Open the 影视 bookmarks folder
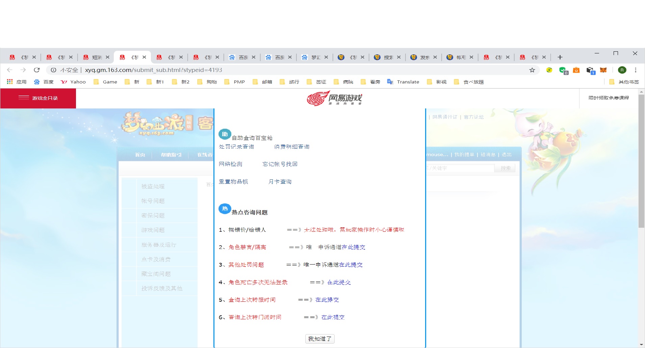 click(x=437, y=82)
